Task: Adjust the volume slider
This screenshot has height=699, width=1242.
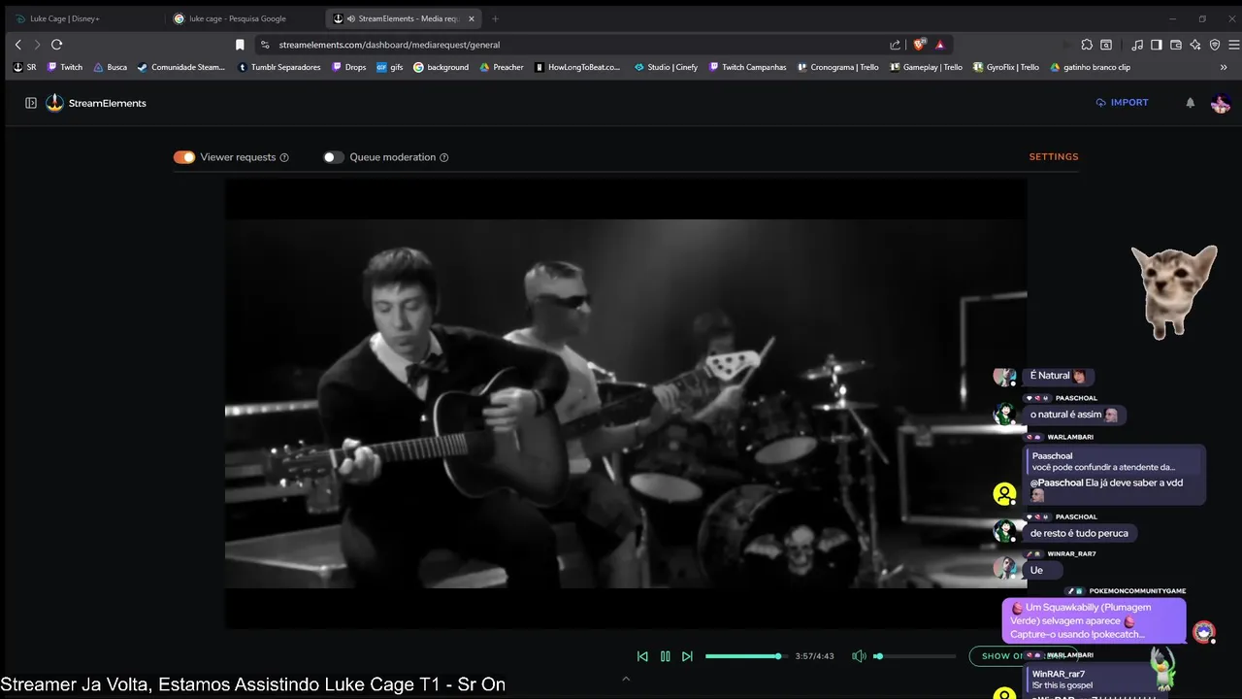Action: coord(914,656)
